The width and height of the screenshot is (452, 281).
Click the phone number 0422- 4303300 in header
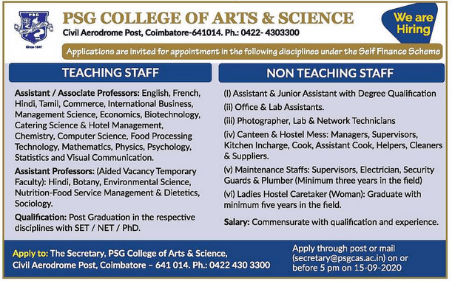pyautogui.click(x=270, y=32)
